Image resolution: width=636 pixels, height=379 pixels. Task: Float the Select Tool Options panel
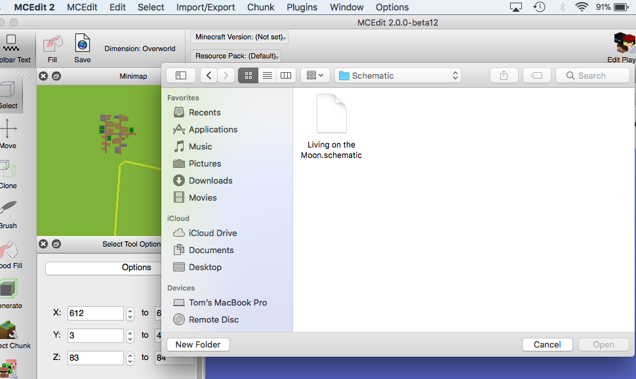56,244
